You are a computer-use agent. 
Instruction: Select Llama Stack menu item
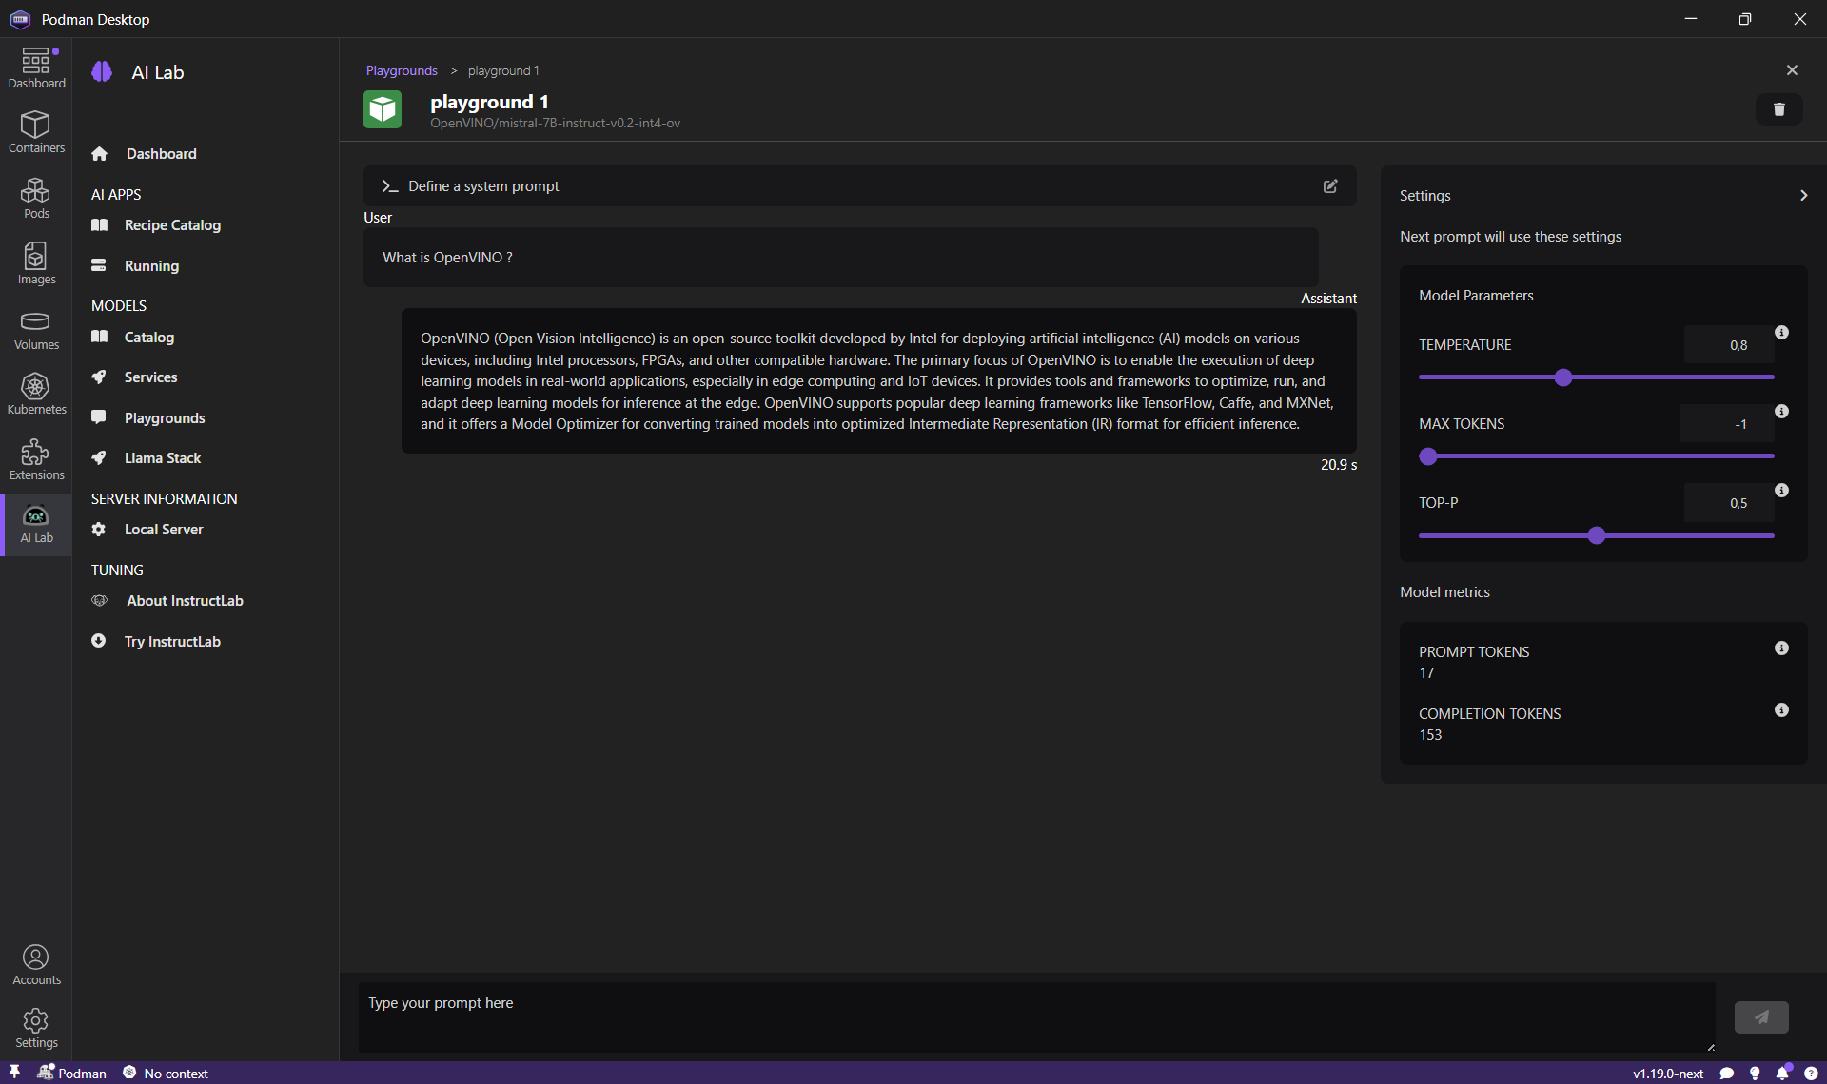click(x=162, y=458)
